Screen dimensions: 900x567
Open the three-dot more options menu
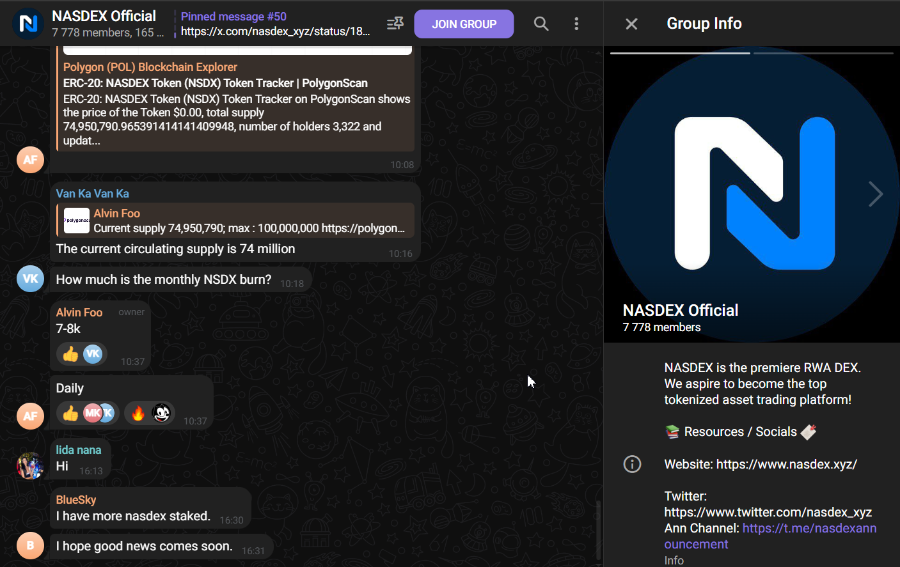pyautogui.click(x=576, y=24)
